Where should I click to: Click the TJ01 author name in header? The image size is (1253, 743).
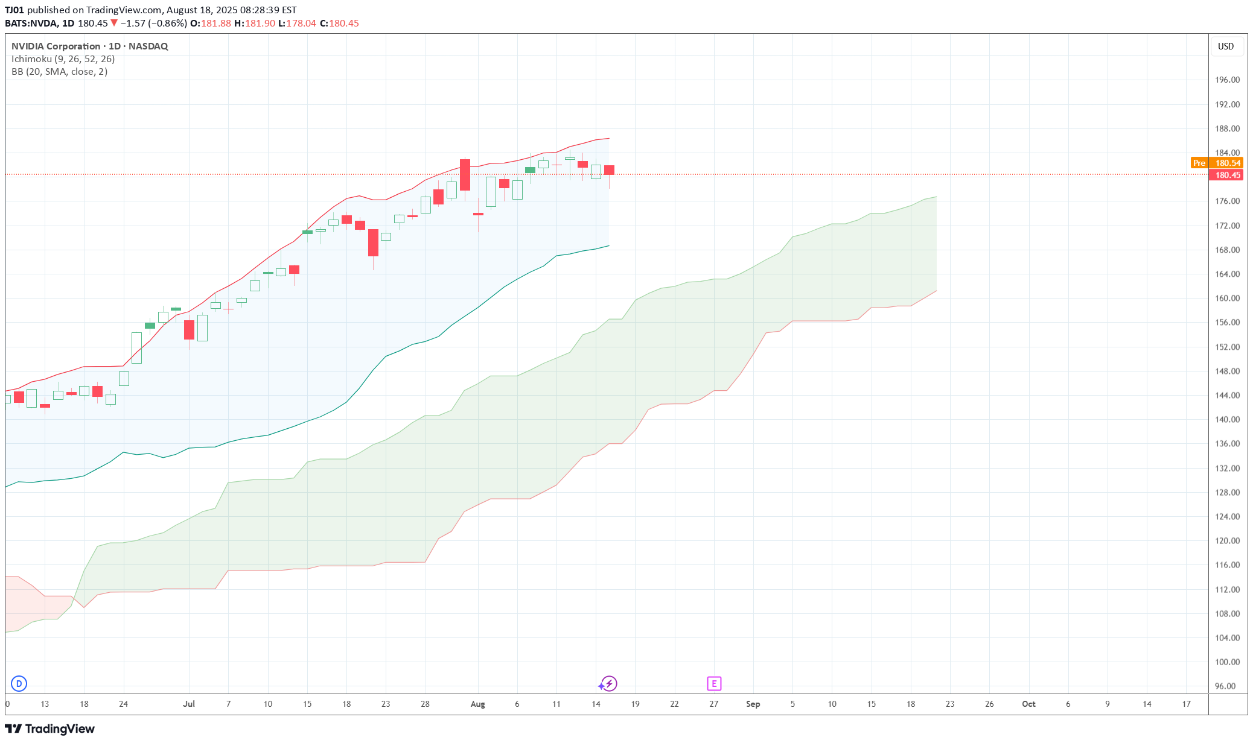(x=14, y=10)
